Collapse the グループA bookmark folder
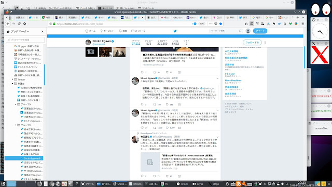332x187 pixels. [x=16, y=104]
